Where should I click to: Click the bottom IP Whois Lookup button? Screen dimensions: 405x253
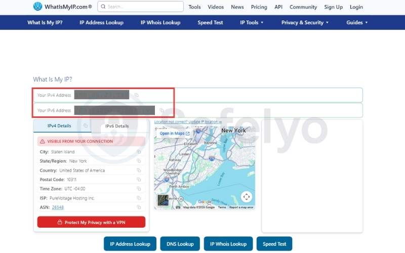click(x=228, y=244)
